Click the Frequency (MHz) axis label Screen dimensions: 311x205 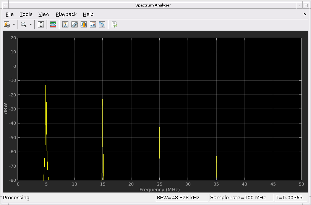pos(159,190)
